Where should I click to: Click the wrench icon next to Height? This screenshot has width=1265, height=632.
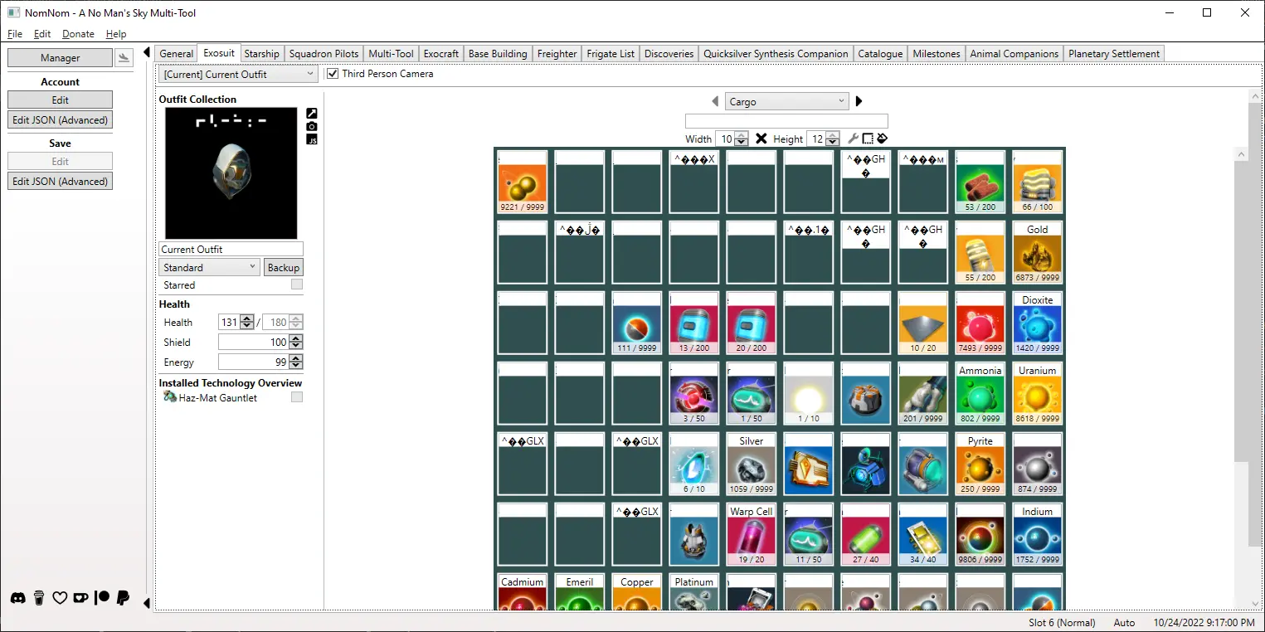853,139
